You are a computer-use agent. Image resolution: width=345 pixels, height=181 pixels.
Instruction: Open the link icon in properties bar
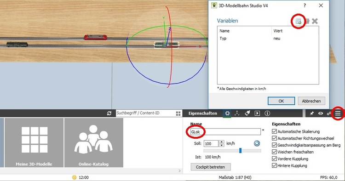click(x=329, y=113)
